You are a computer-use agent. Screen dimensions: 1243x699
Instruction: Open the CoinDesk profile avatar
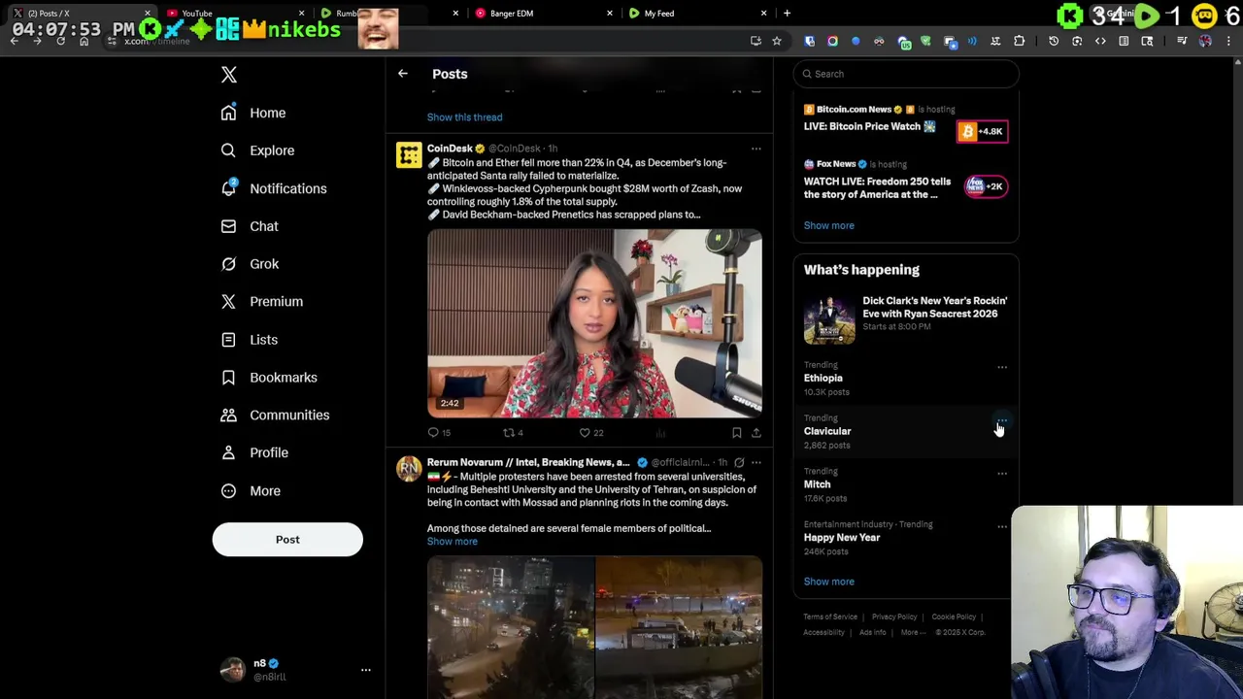point(409,155)
